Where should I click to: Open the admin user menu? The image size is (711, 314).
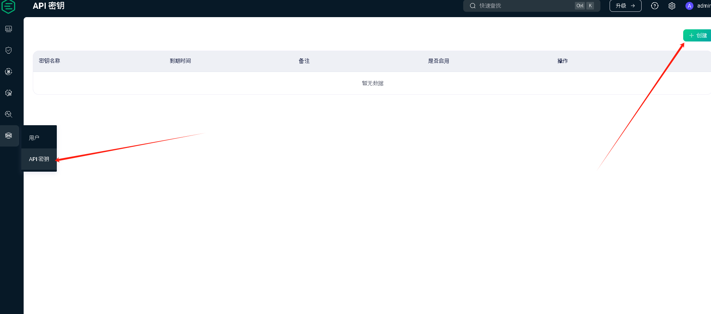(698, 6)
